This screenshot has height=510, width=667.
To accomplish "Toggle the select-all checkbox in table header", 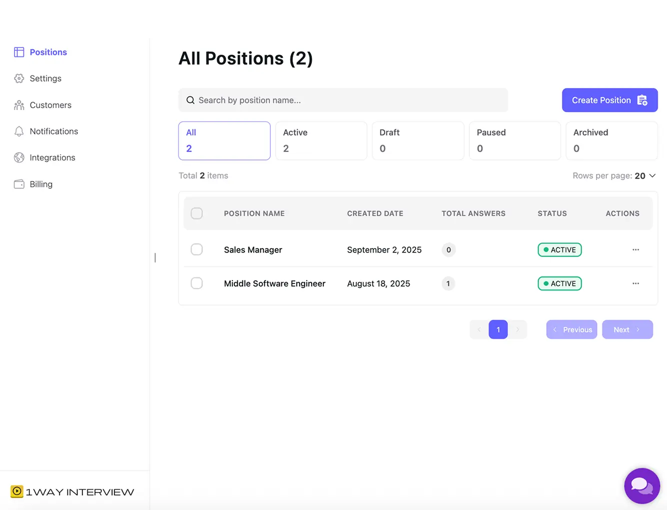I will (197, 213).
